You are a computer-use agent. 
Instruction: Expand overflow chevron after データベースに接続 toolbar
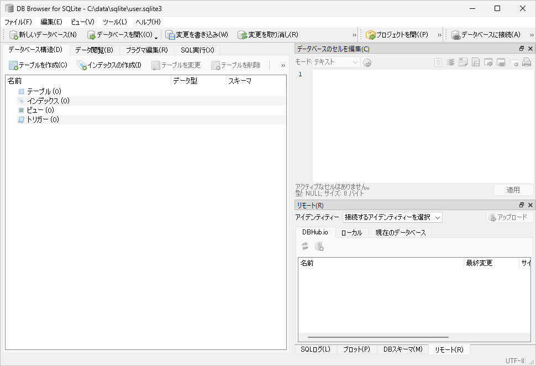coord(532,35)
